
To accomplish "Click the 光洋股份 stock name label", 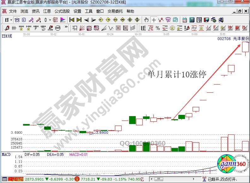I will [x=241, y=38].
